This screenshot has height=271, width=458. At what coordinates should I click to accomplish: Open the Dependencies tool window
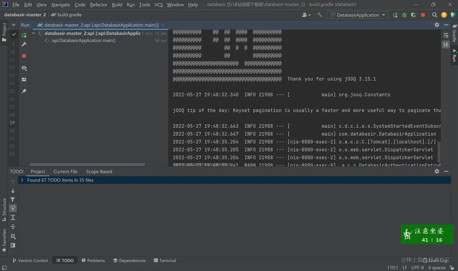tap(129, 260)
